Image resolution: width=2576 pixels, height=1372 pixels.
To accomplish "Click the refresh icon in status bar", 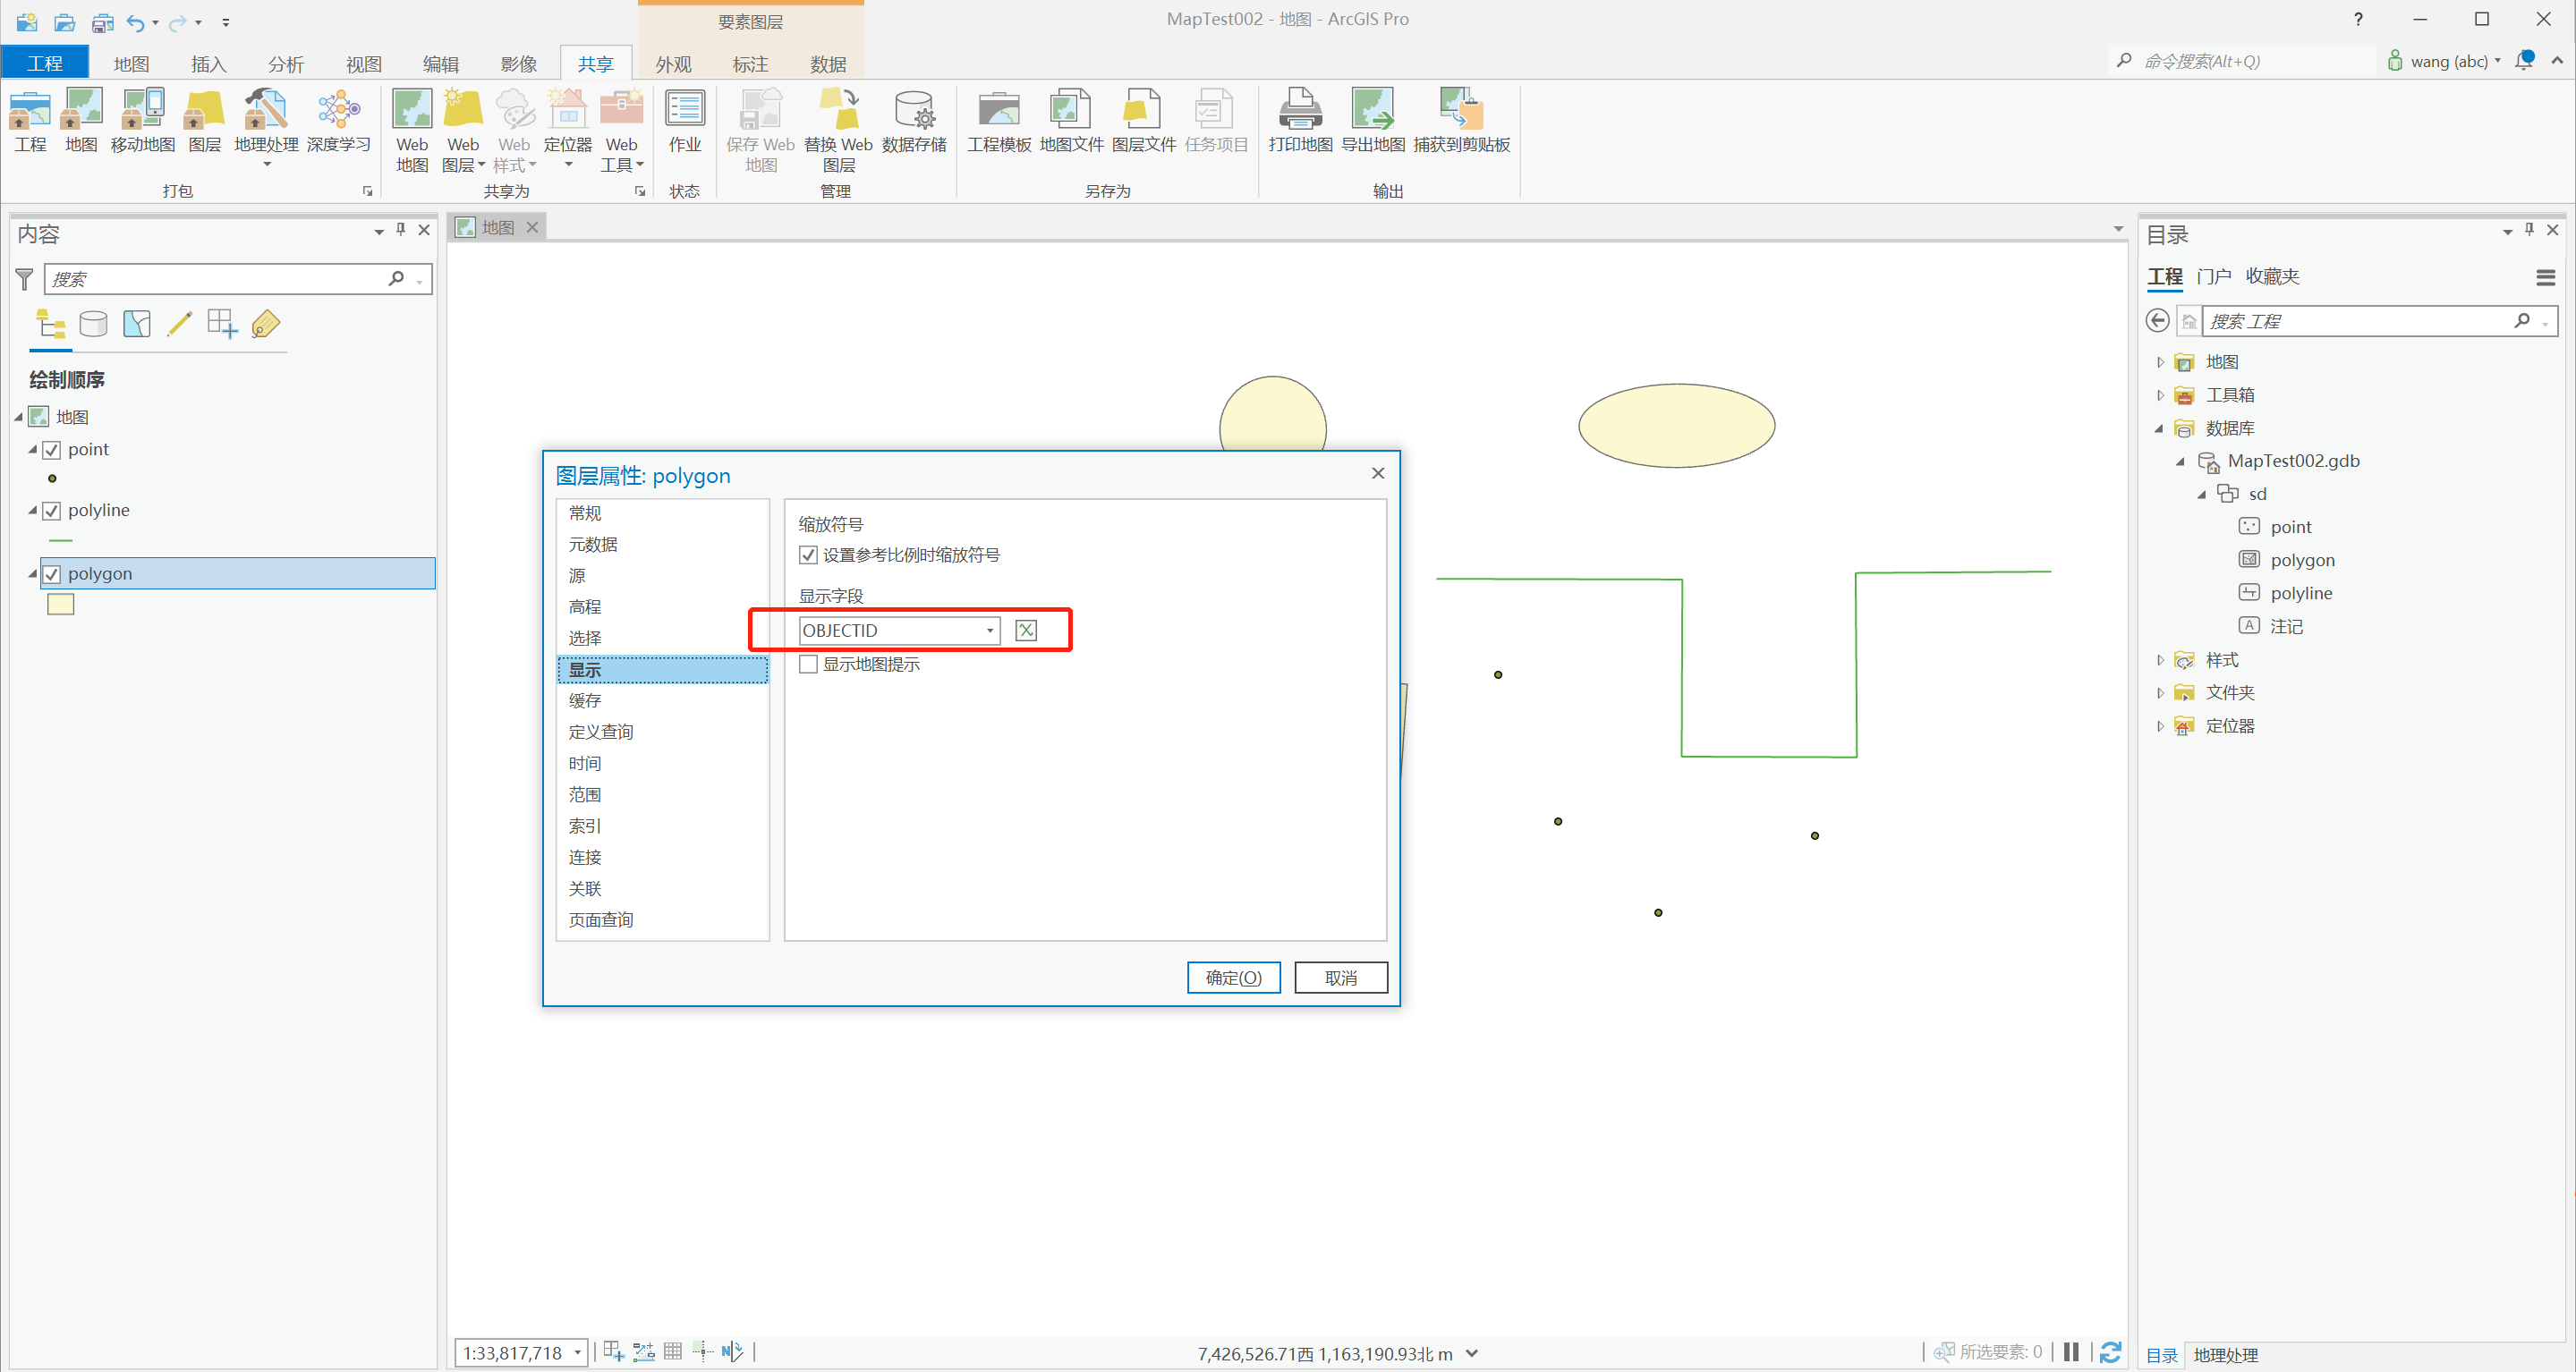I will (2110, 1352).
